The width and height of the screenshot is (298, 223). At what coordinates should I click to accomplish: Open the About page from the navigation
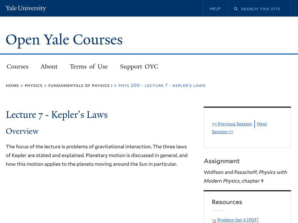tap(49, 67)
